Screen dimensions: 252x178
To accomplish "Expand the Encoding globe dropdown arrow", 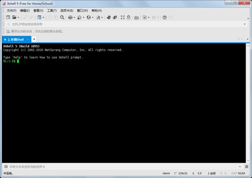I will coord(93,17).
